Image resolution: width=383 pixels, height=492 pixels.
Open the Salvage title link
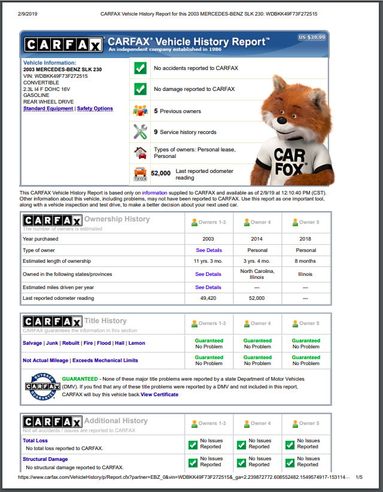32,343
